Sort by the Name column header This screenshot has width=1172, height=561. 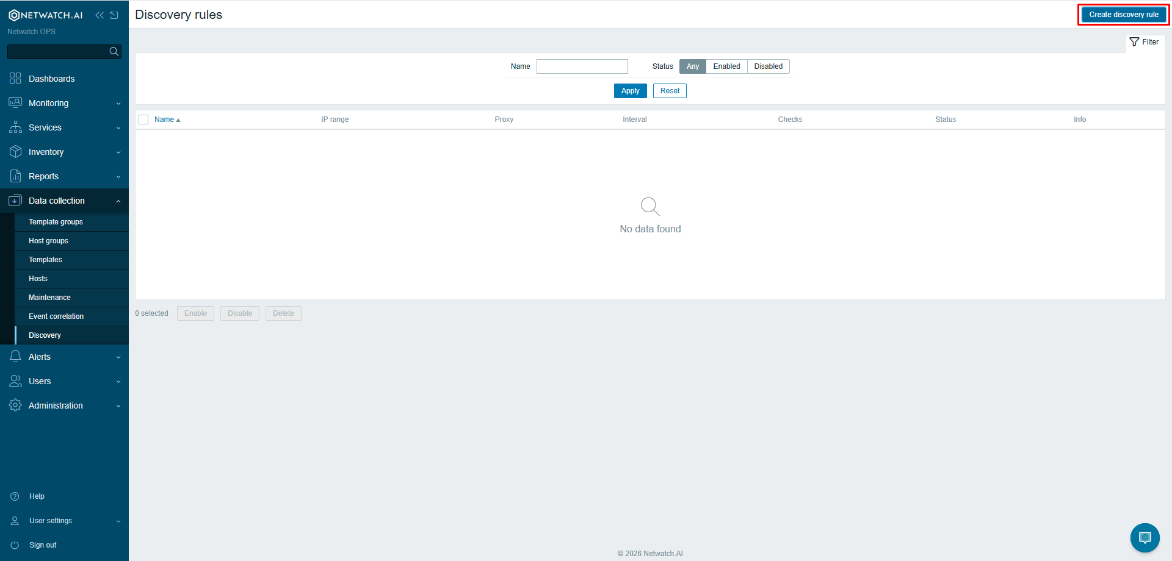point(167,120)
